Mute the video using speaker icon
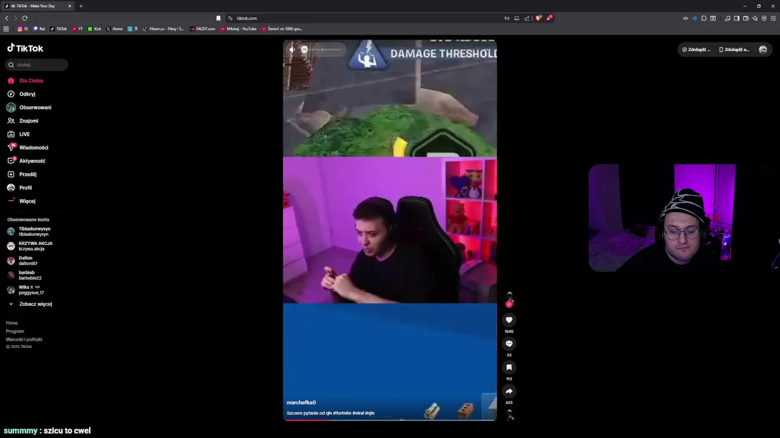 pyautogui.click(x=292, y=49)
